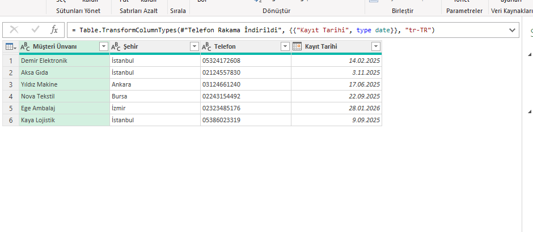Click the Demir Elektronik cell

coord(64,61)
